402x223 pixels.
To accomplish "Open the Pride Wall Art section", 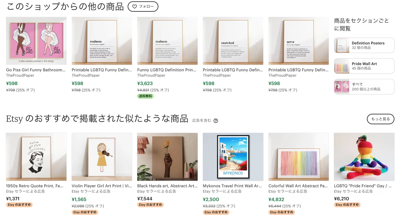I will 364,66.
